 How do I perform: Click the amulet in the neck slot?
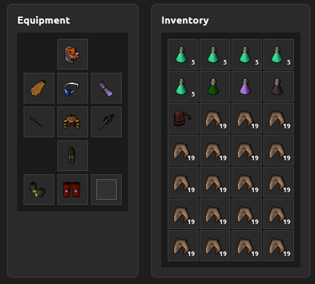click(x=73, y=88)
